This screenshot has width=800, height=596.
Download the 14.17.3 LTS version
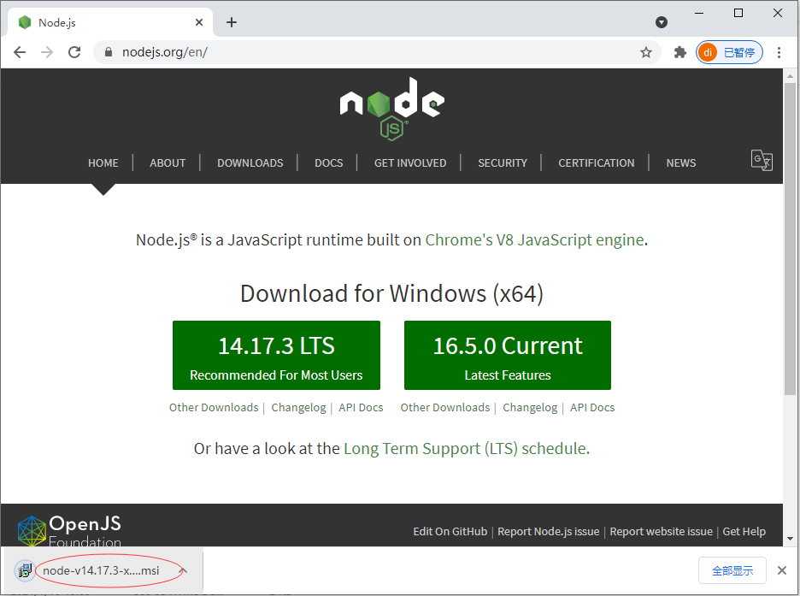[277, 355]
